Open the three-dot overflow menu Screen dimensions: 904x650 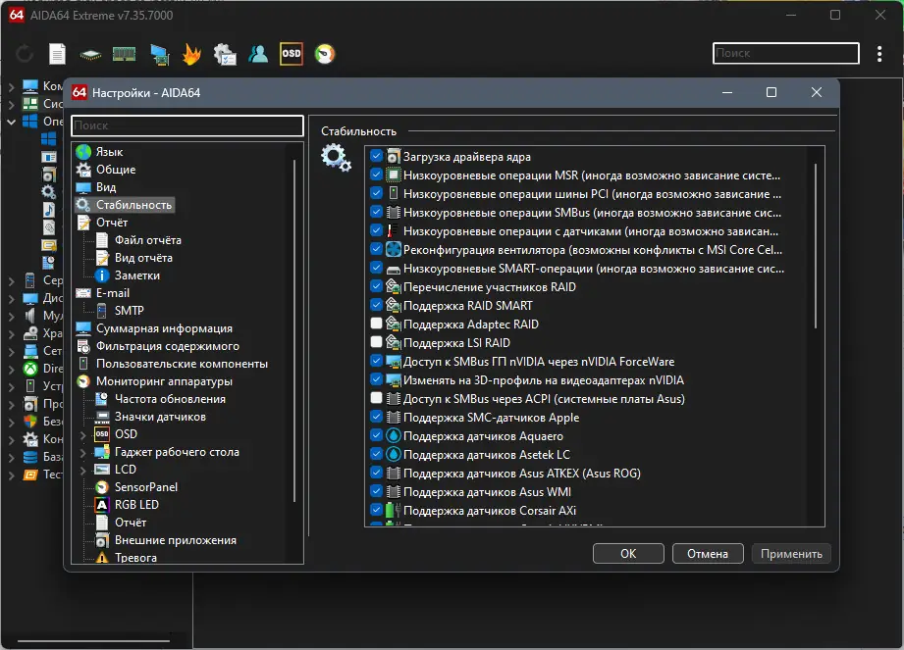click(878, 53)
